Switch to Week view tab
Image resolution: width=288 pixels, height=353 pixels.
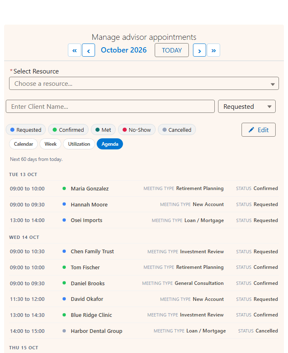click(x=50, y=144)
